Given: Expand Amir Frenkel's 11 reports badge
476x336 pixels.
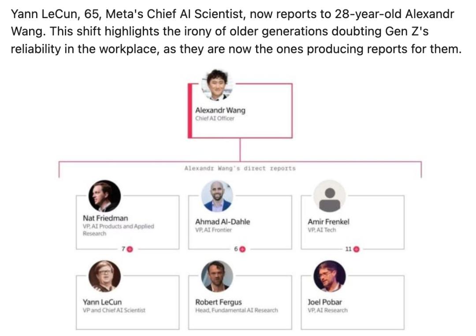Looking at the screenshot, I should pyautogui.click(x=356, y=249).
